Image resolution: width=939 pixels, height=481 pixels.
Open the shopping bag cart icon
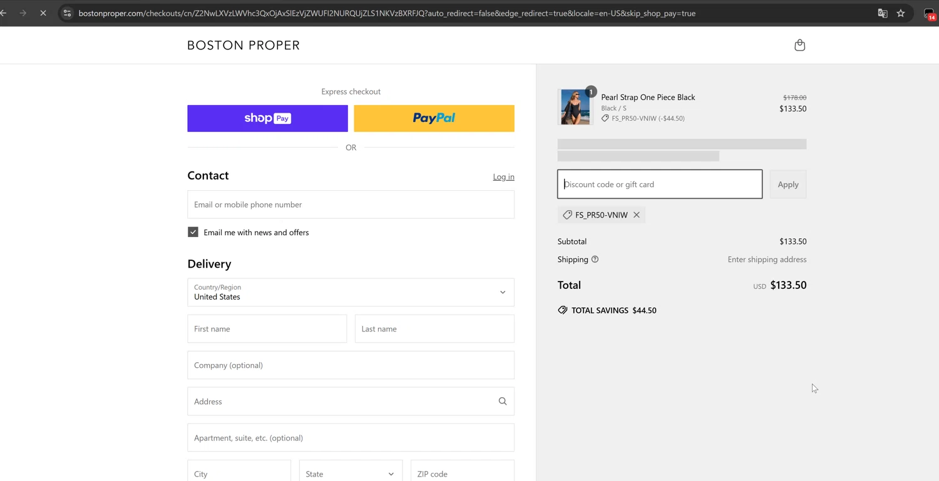(799, 45)
